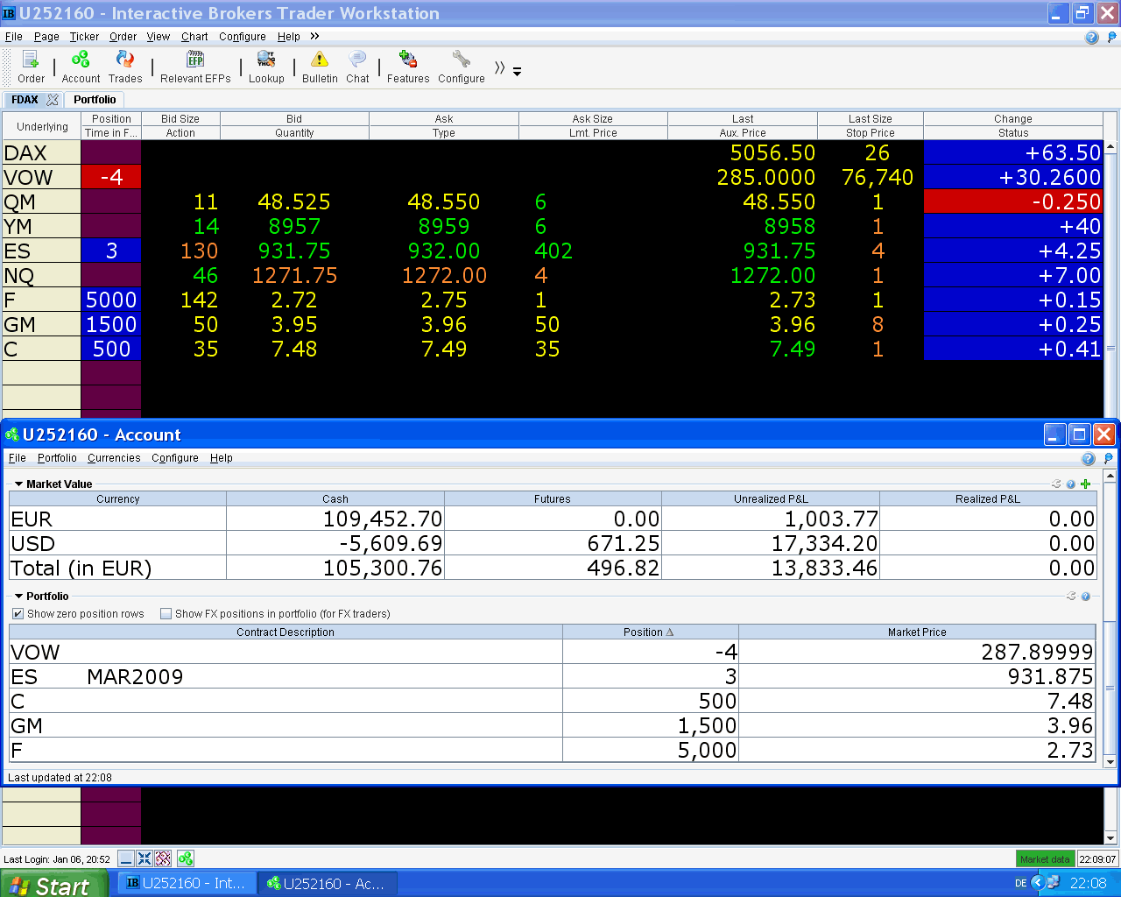The image size is (1121, 897).
Task: Click the minimize-all icon in the status bar
Action: tap(126, 858)
